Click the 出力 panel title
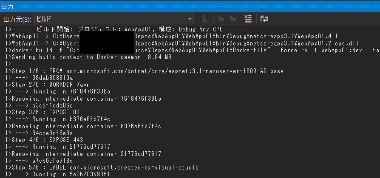This screenshot has width=380, height=178. pyautogui.click(x=7, y=6)
